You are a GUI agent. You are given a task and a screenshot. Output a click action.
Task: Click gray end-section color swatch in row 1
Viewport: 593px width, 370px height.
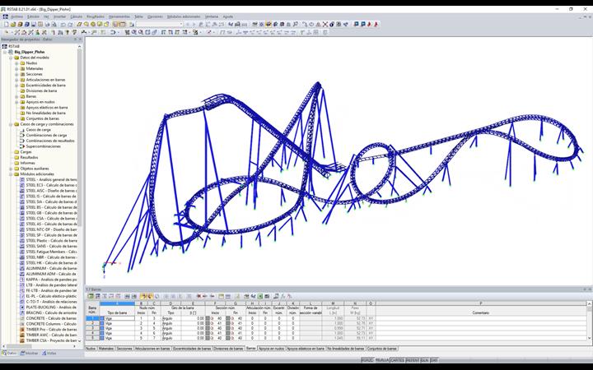tap(227, 319)
